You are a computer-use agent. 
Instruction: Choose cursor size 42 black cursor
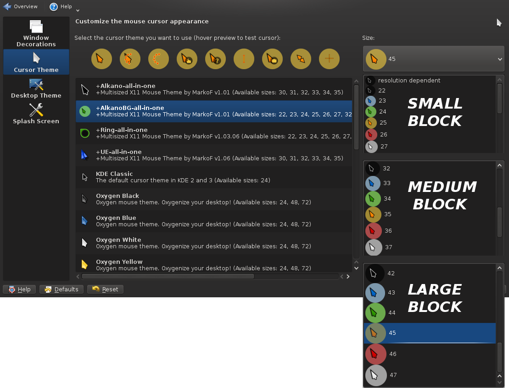coord(430,273)
